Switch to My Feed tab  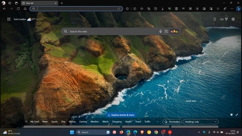pos(34,122)
